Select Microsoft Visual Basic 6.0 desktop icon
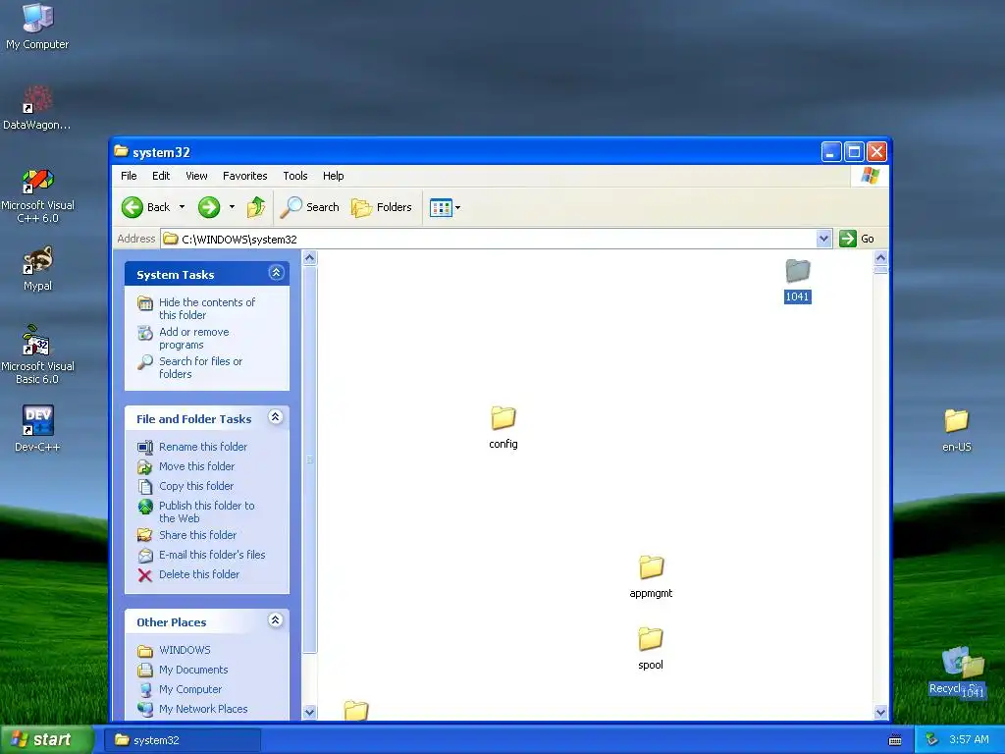 pos(37,354)
